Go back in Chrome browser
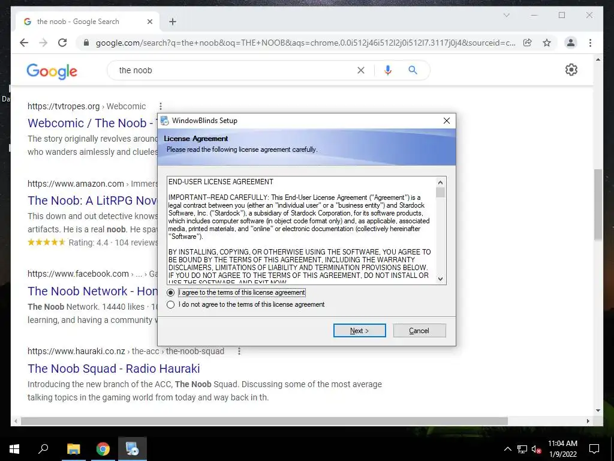The width and height of the screenshot is (614, 461). click(24, 43)
